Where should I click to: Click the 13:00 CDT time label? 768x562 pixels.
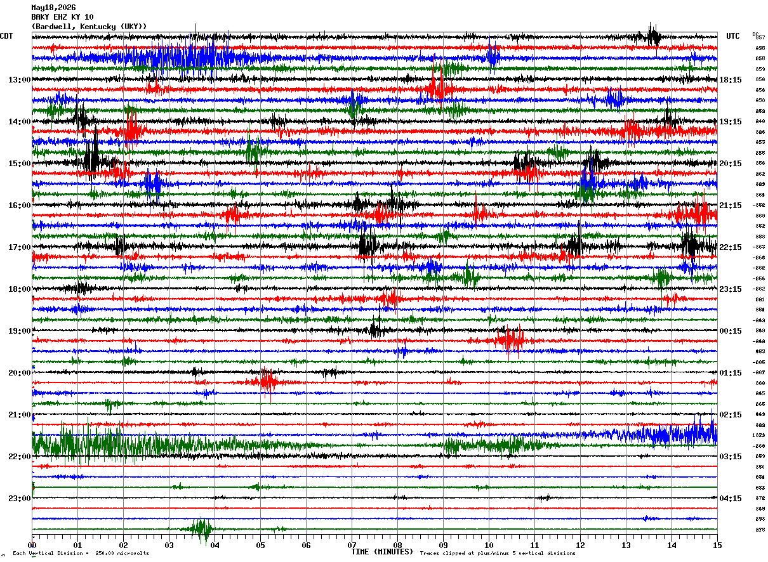coord(20,80)
